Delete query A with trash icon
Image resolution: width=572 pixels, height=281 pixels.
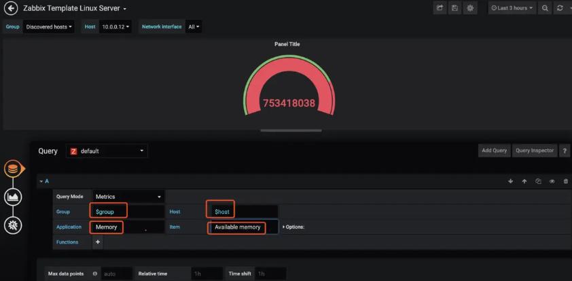coord(566,181)
